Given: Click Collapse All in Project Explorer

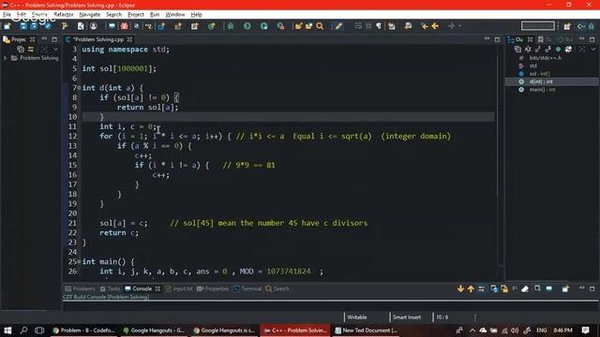Looking at the screenshot, I should (x=21, y=49).
